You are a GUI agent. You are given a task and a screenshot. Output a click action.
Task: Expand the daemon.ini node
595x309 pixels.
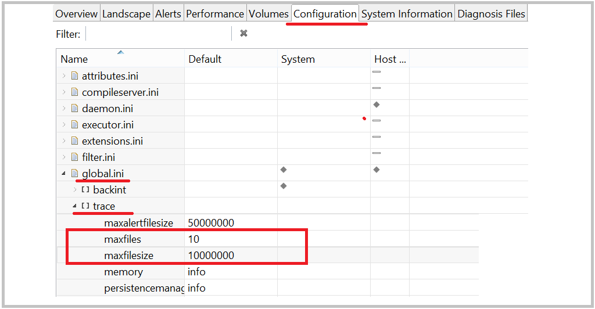pos(64,109)
